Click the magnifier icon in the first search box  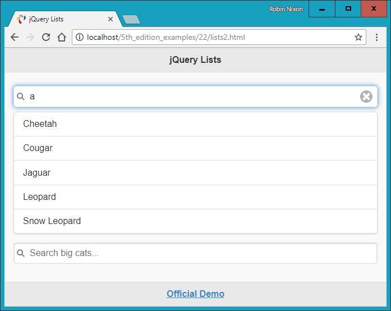click(x=21, y=97)
